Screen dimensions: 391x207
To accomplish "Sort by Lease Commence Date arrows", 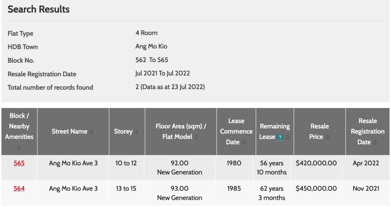I will click(x=244, y=142).
